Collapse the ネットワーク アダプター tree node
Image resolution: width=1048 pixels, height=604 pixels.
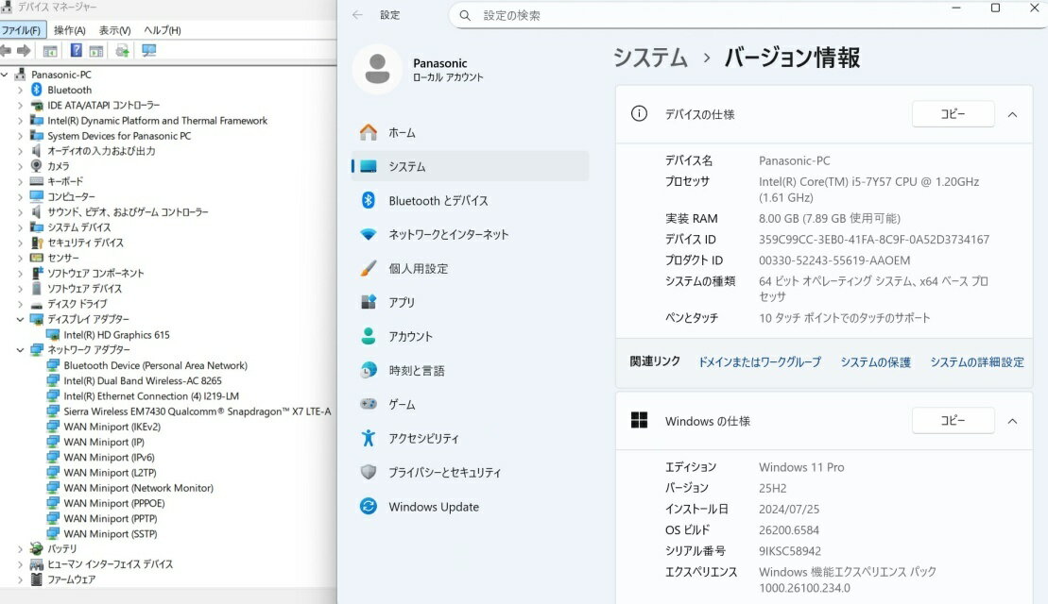click(x=20, y=350)
